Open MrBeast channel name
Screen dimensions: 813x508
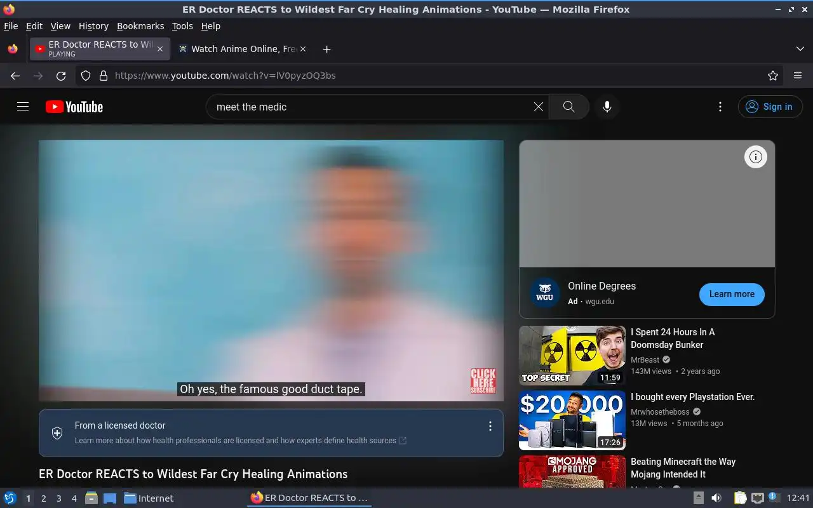pyautogui.click(x=645, y=359)
